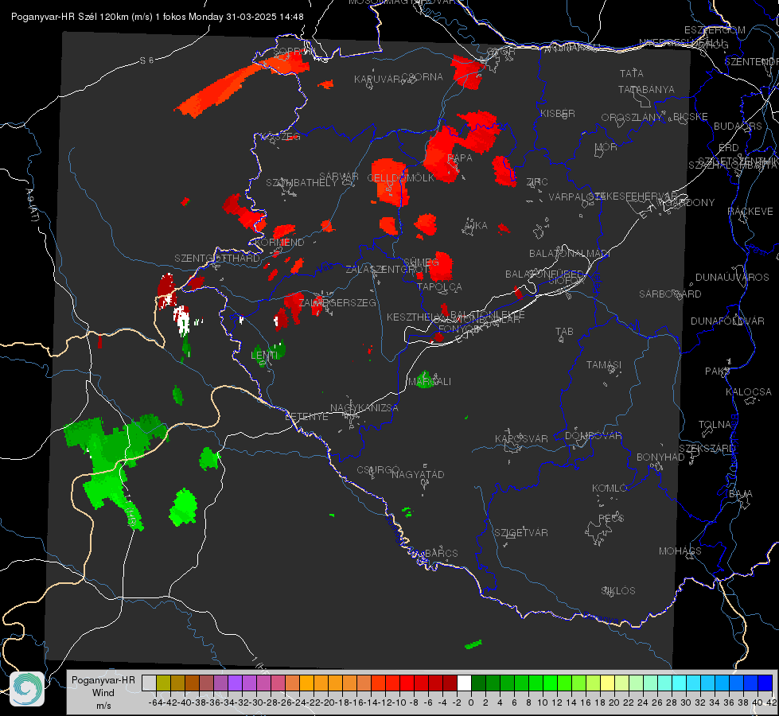Click the BALATONALMÁDI city label
779x716 pixels.
coord(570,254)
